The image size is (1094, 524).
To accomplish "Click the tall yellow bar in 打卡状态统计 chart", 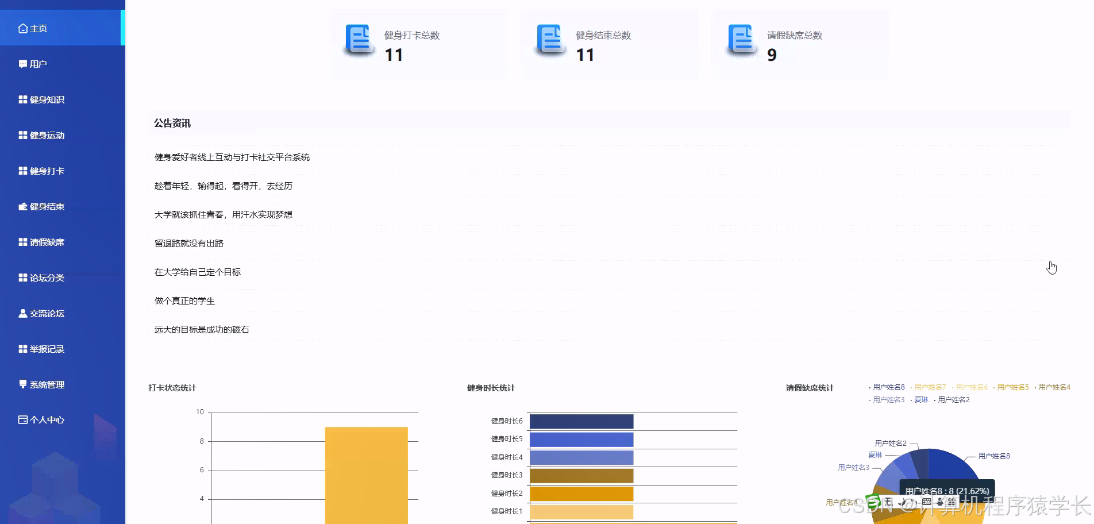I will (367, 475).
